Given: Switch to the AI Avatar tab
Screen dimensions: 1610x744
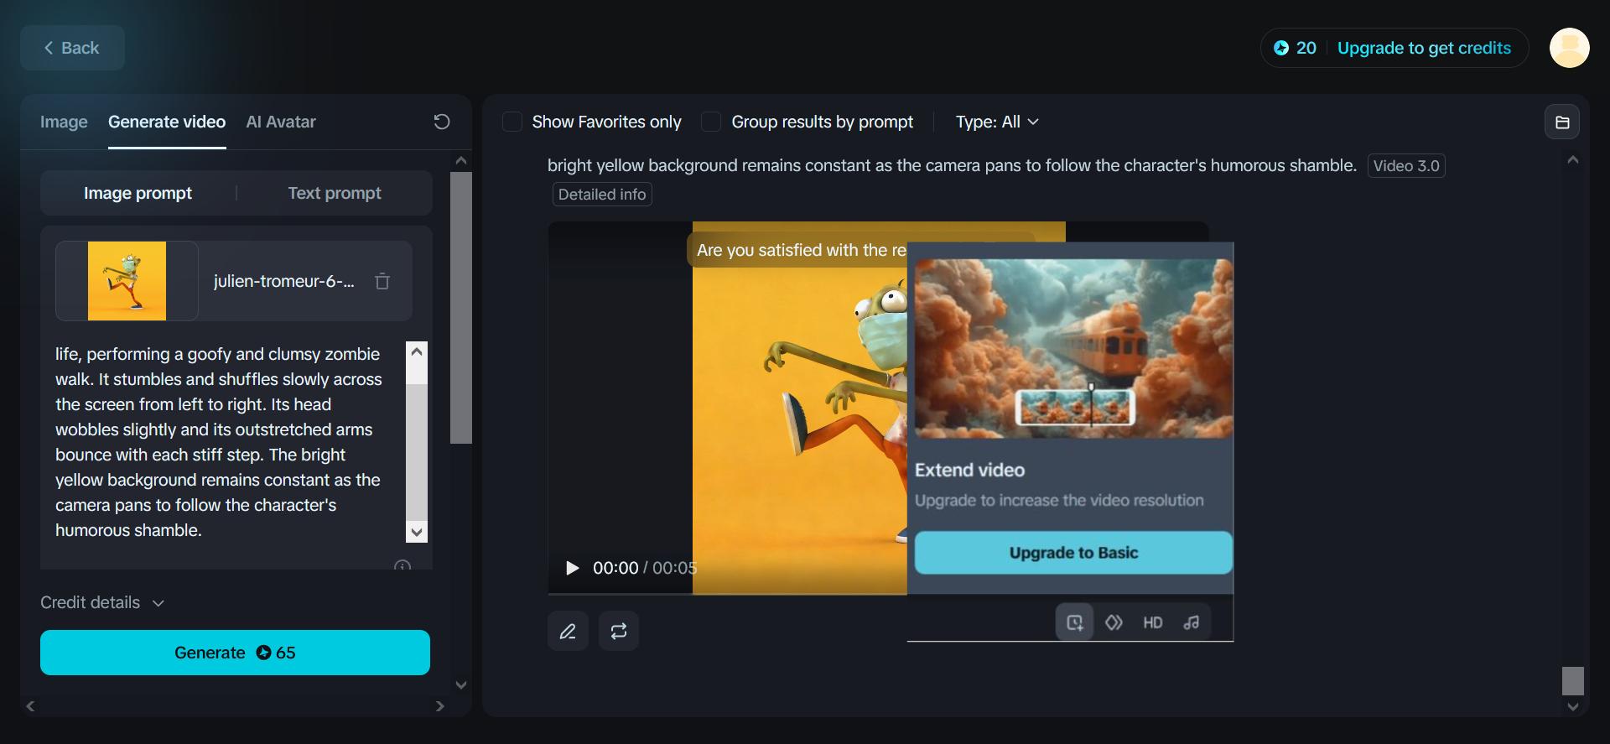Looking at the screenshot, I should point(281,122).
